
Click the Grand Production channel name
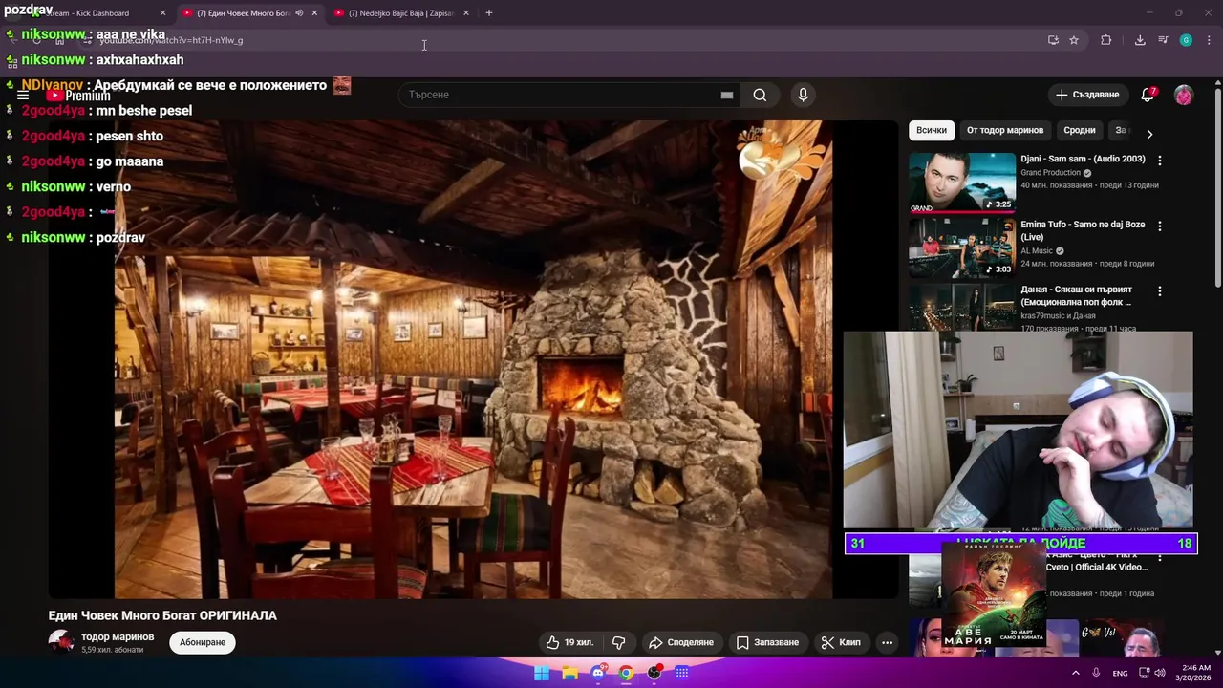coord(1050,173)
